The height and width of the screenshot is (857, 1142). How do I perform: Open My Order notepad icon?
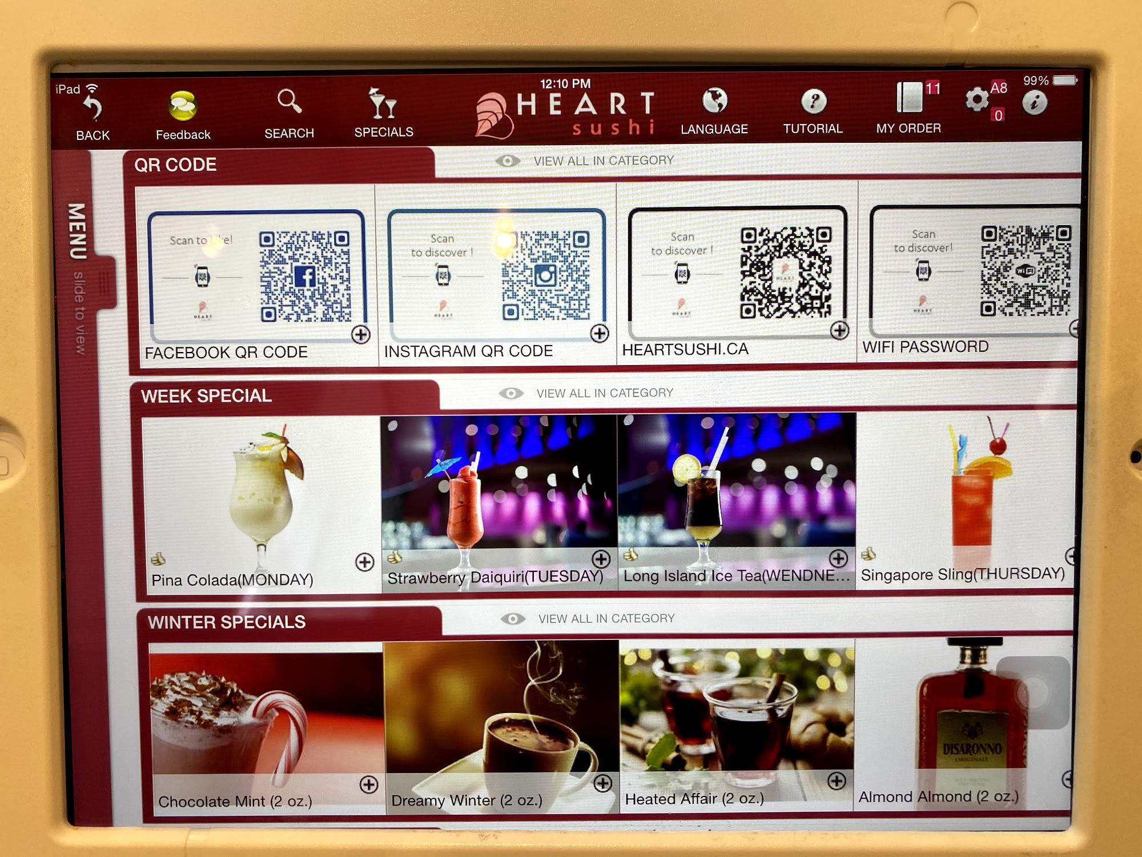pyautogui.click(x=908, y=98)
